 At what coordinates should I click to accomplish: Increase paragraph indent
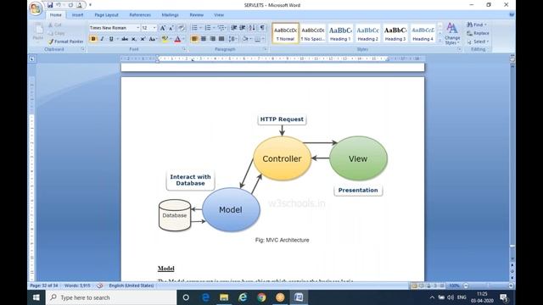pyautogui.click(x=243, y=28)
